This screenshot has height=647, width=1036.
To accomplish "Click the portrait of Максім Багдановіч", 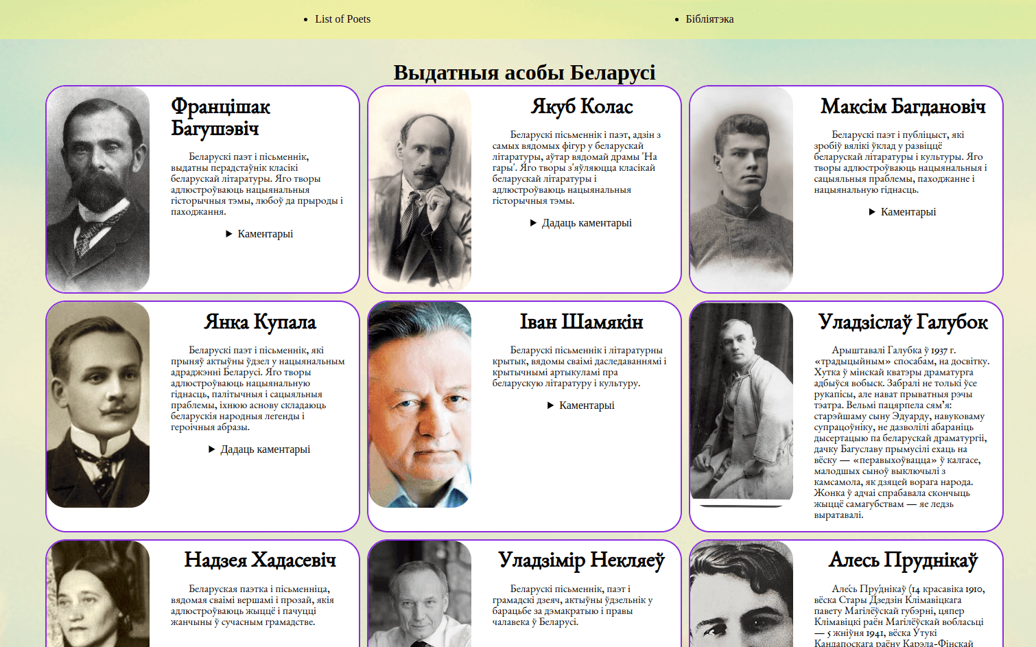I will (742, 189).
